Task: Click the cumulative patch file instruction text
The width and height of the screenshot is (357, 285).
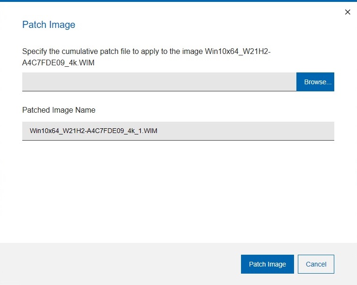Action: [x=113, y=51]
